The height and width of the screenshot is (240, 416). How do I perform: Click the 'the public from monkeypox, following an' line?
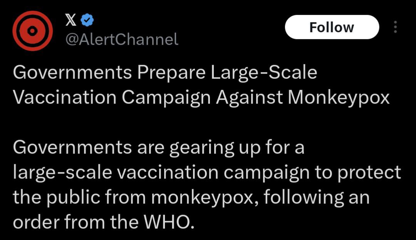coord(191,198)
